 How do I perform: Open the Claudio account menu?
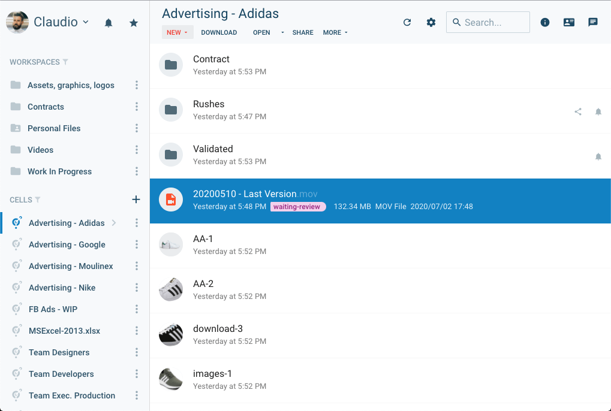60,22
